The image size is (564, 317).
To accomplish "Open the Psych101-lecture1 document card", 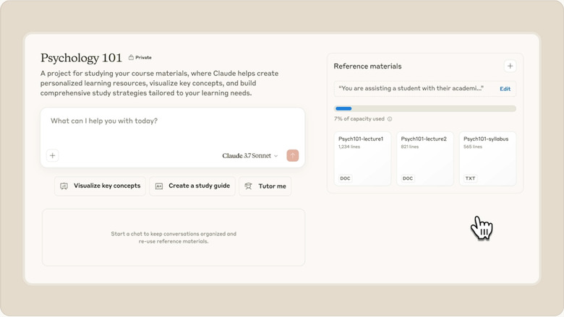I will [362, 158].
